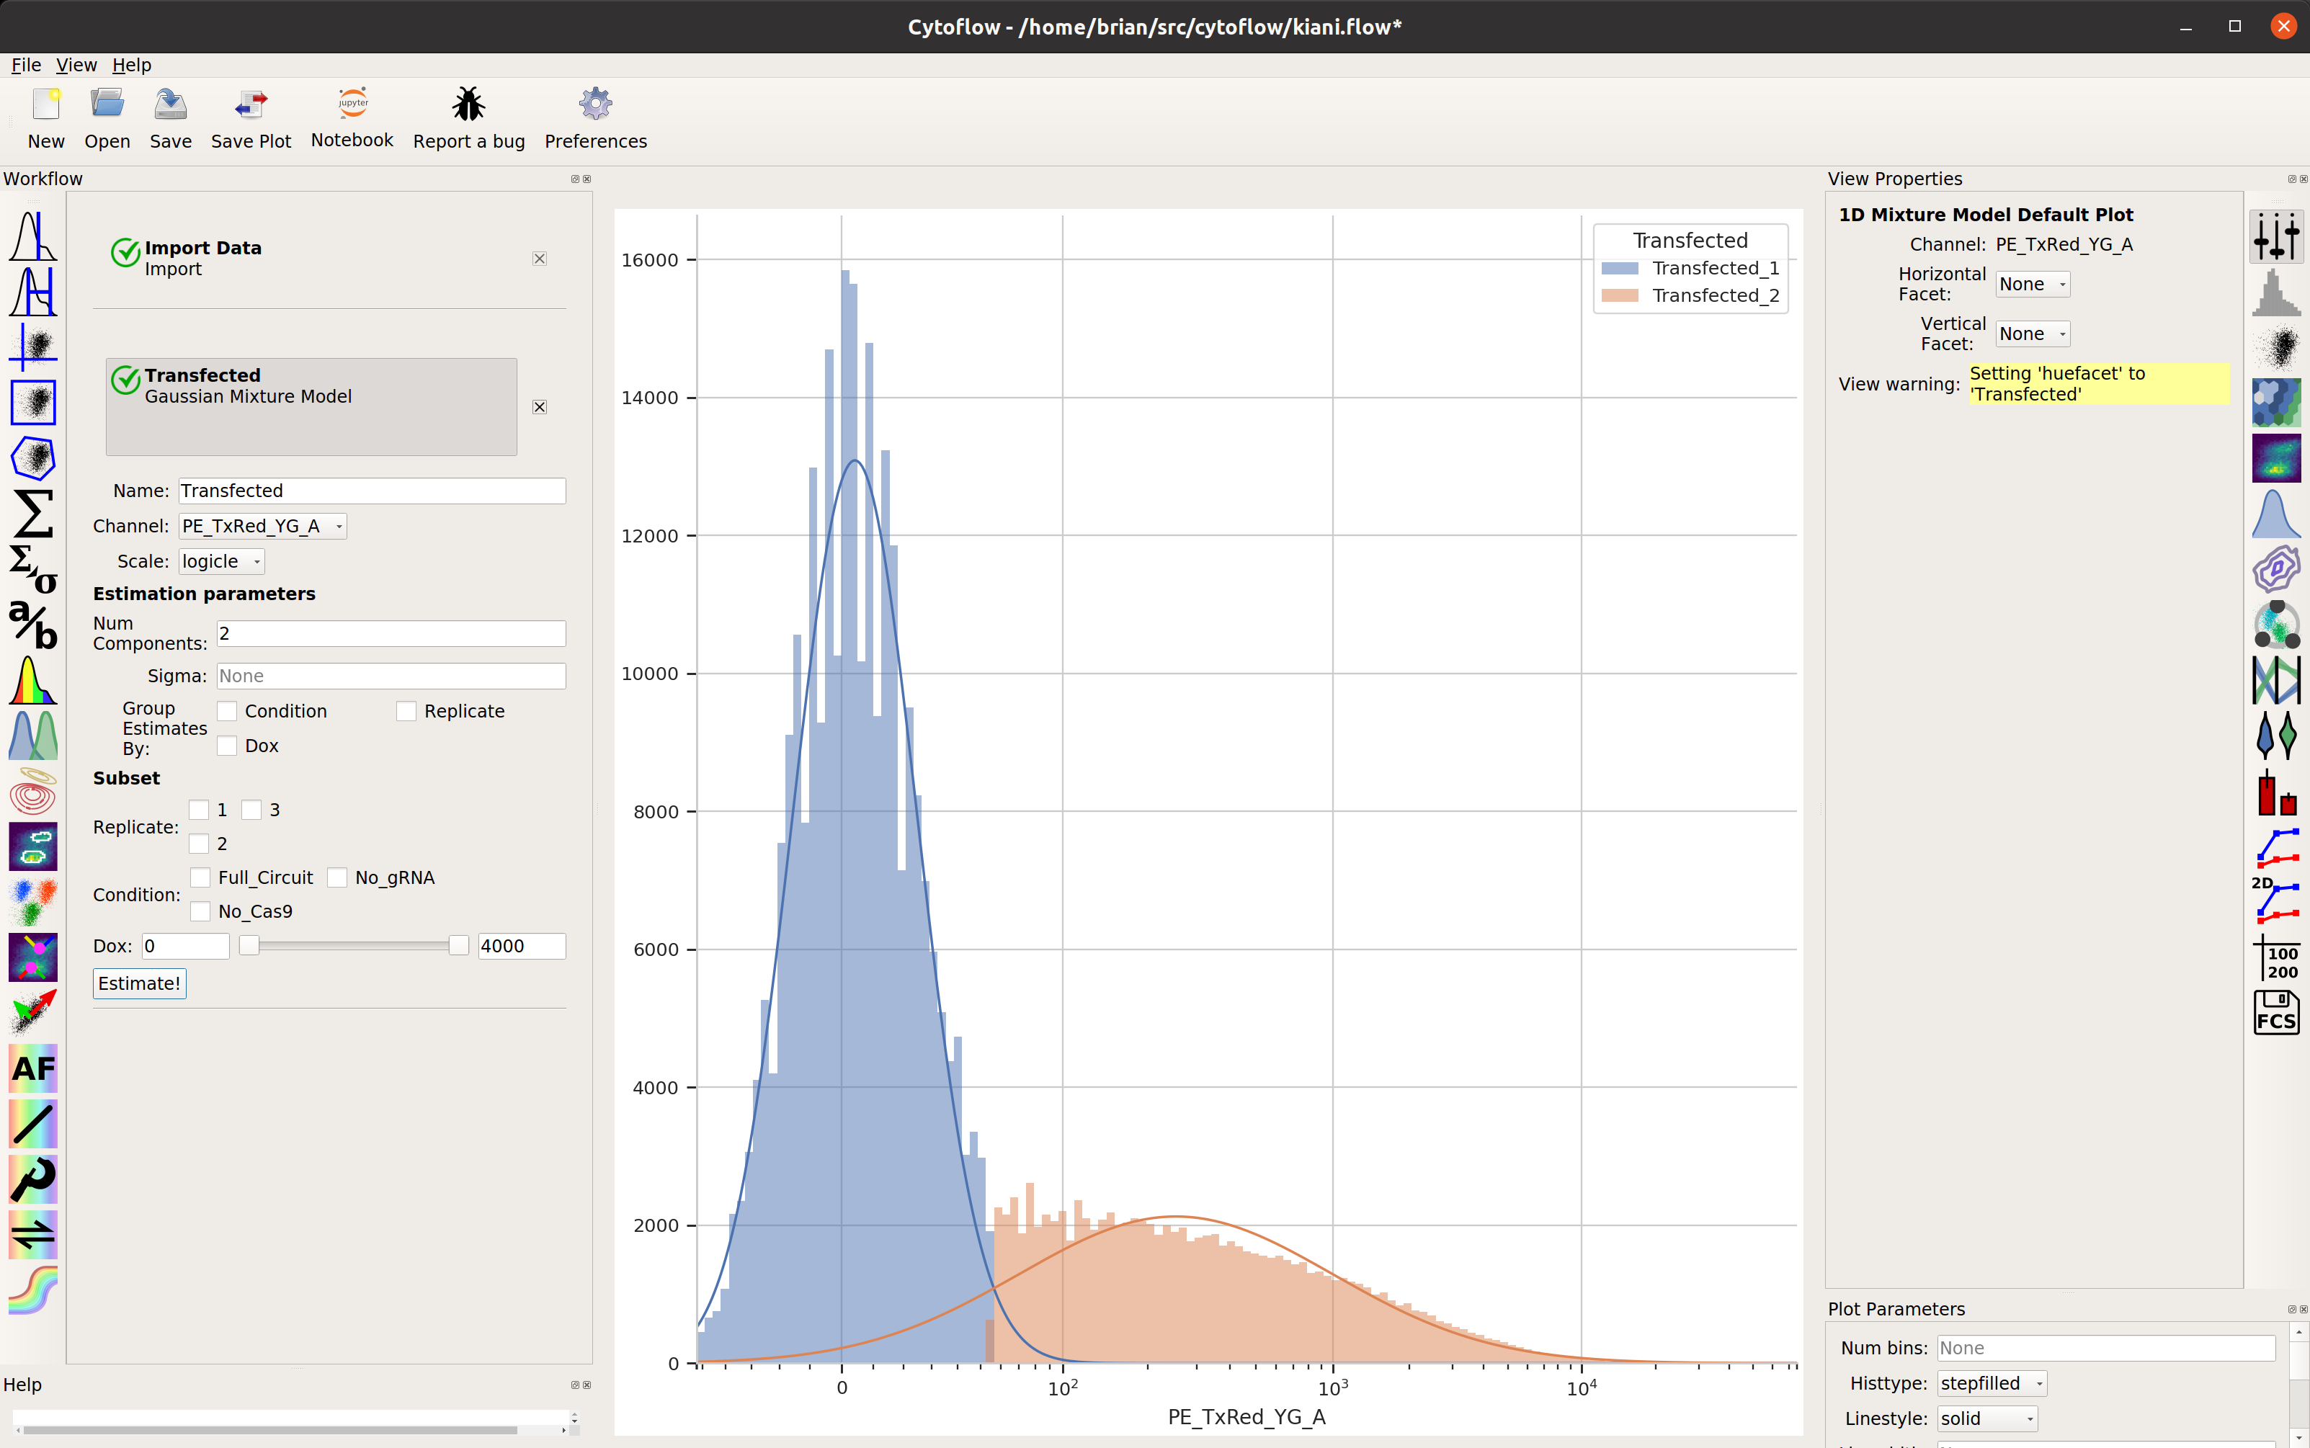The height and width of the screenshot is (1448, 2310).
Task: Open the File menu
Action: (x=26, y=65)
